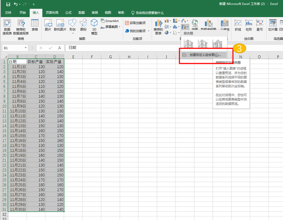The image size is (283, 220).
Task: Click the fx insert function button
Action: coord(59,47)
